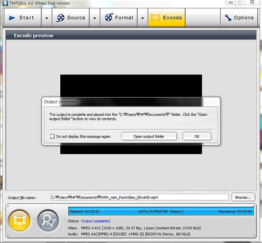Image resolution: width=262 pixels, height=243 pixels.
Task: Click the 'Output completed.' status text
Action: (x=96, y=221)
